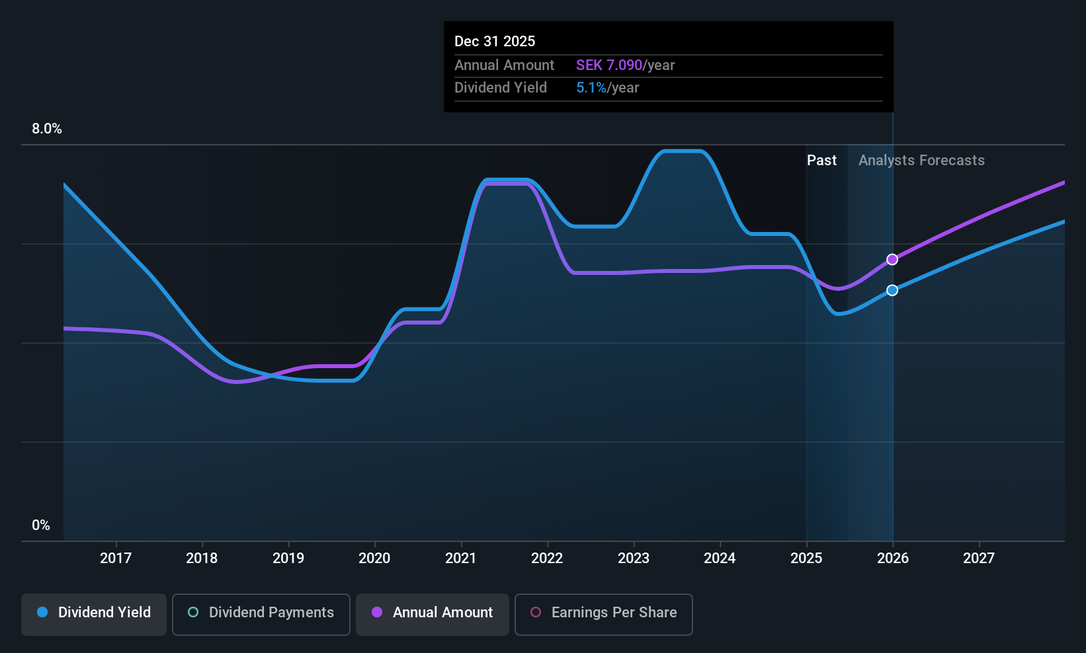Click the 2027 x-axis label
The image size is (1086, 653).
pyautogui.click(x=979, y=558)
